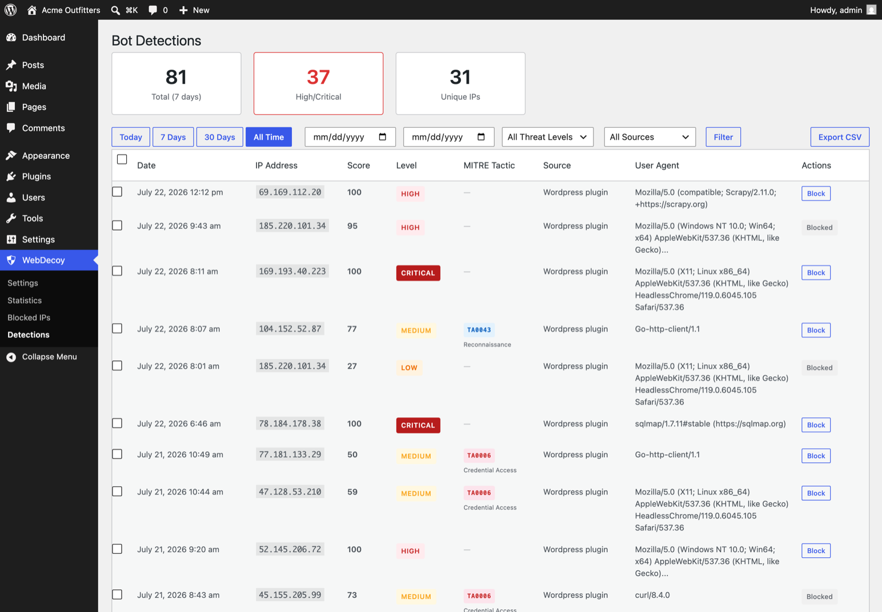Click the Appearance brush icon
882x612 pixels.
[x=11, y=155]
